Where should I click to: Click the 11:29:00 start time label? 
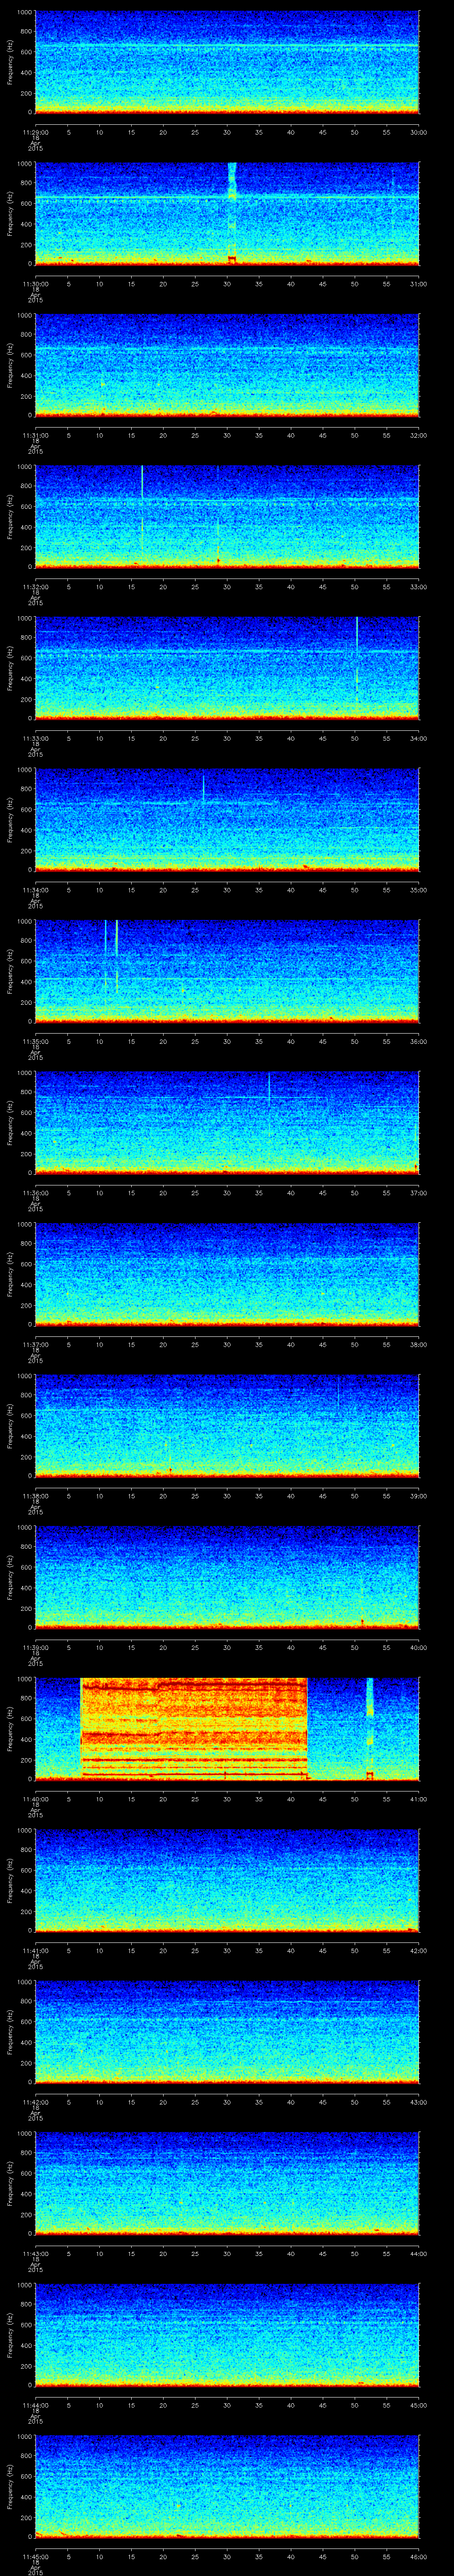tap(35, 132)
